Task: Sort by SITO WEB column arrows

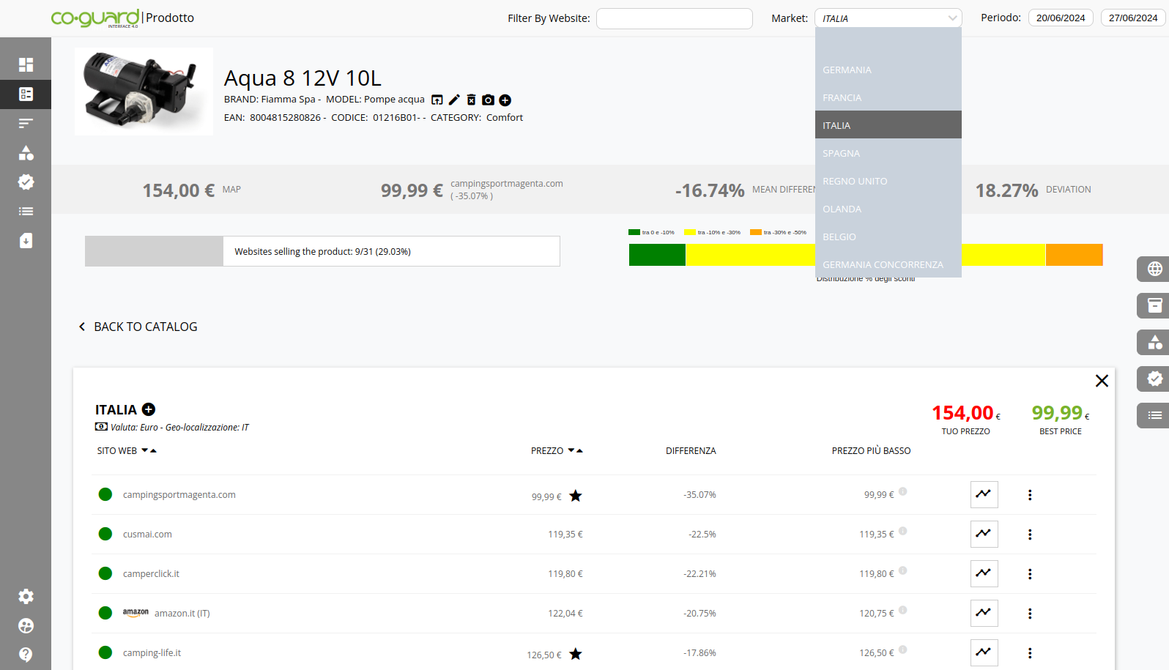Action: click(x=149, y=451)
